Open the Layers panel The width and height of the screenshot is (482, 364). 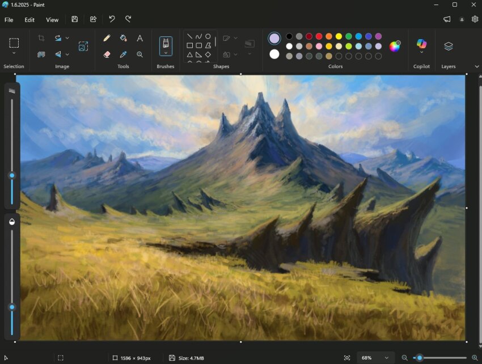pos(449,46)
